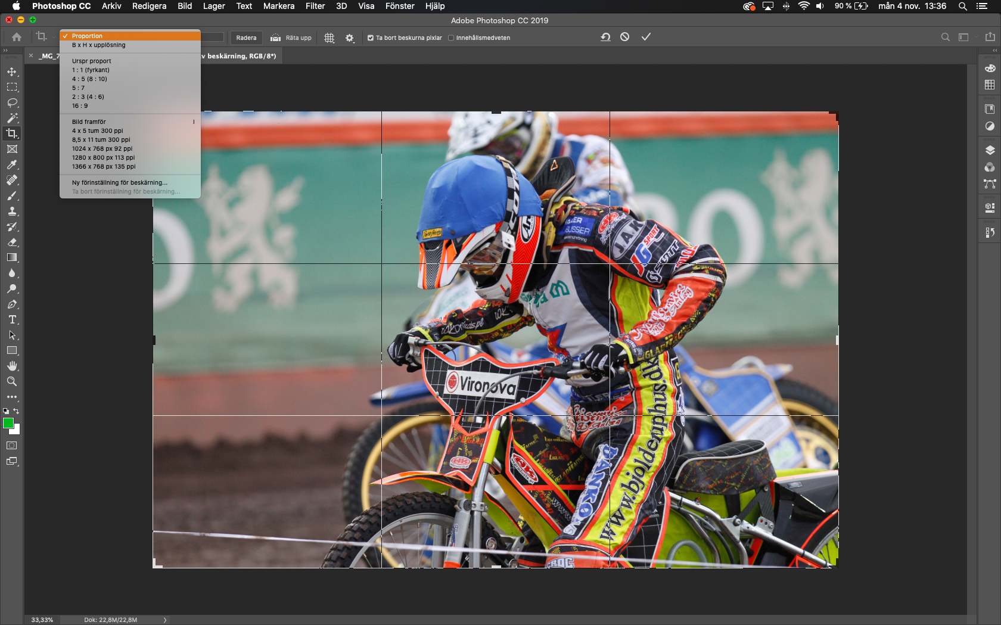Screen dimensions: 1001x625
Task: Open the Edit Toolbar ellipsis
Action: pyautogui.click(x=12, y=397)
